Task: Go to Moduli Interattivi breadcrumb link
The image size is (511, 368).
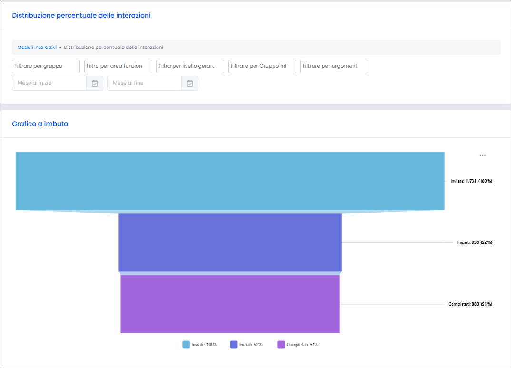Action: pos(37,47)
